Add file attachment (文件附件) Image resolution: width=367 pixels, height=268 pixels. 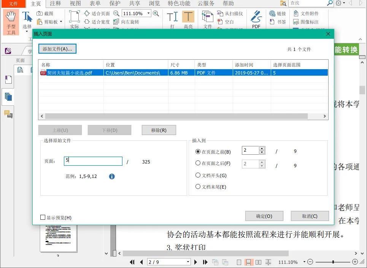[x=306, y=14]
